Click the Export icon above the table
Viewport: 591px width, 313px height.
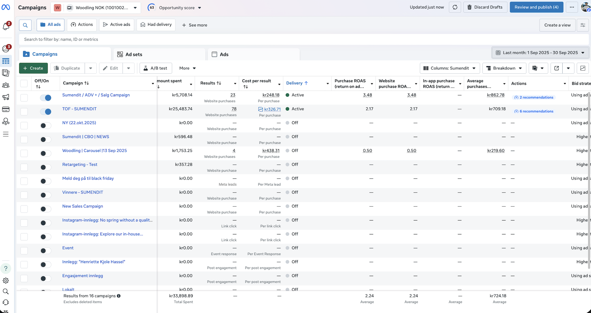coord(556,68)
